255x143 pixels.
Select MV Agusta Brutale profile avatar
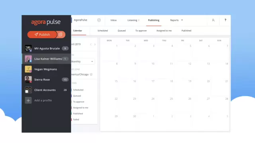pos(28,48)
